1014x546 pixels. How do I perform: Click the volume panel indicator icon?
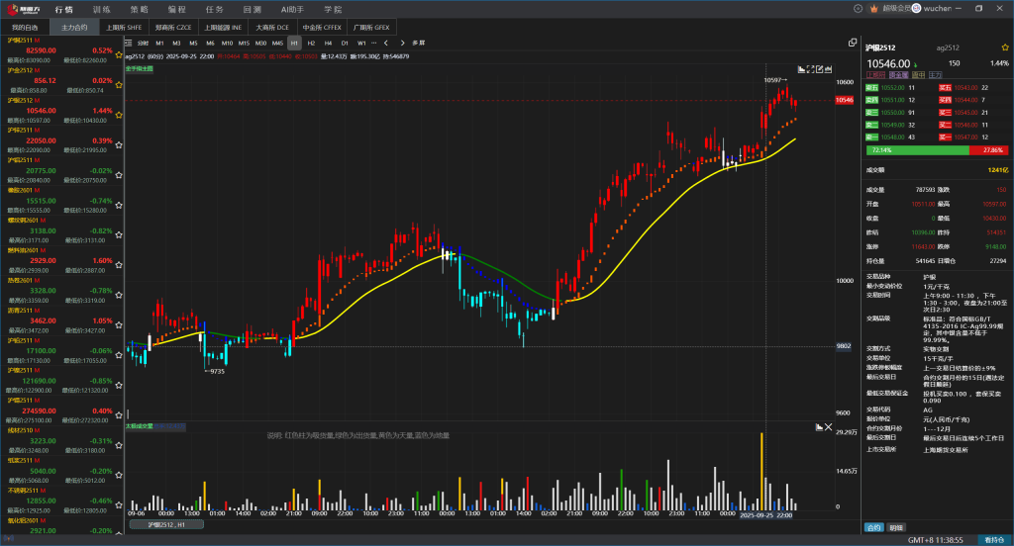819,427
